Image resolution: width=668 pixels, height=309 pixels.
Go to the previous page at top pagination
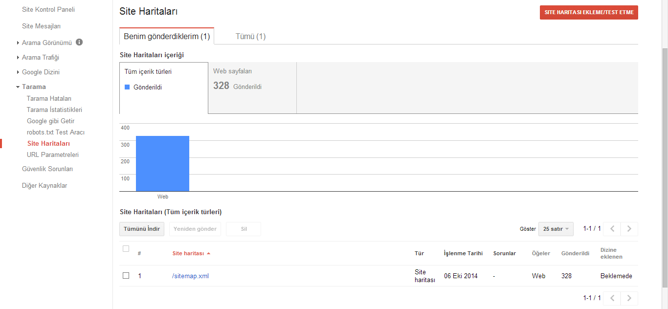coord(612,229)
